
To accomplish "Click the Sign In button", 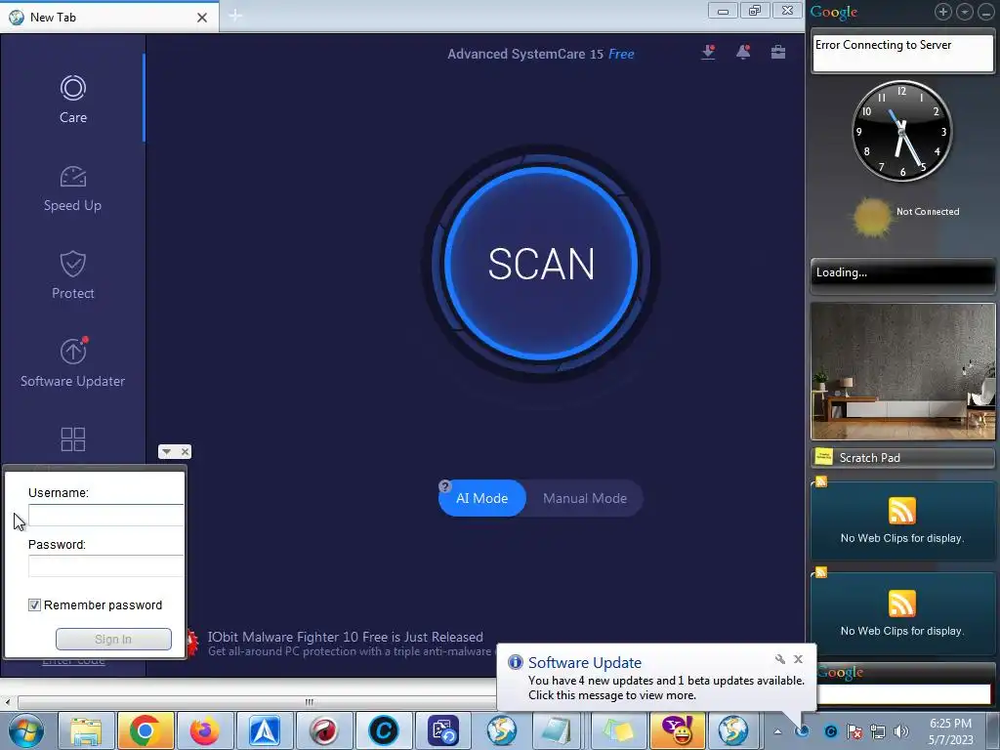I will coord(113,639).
